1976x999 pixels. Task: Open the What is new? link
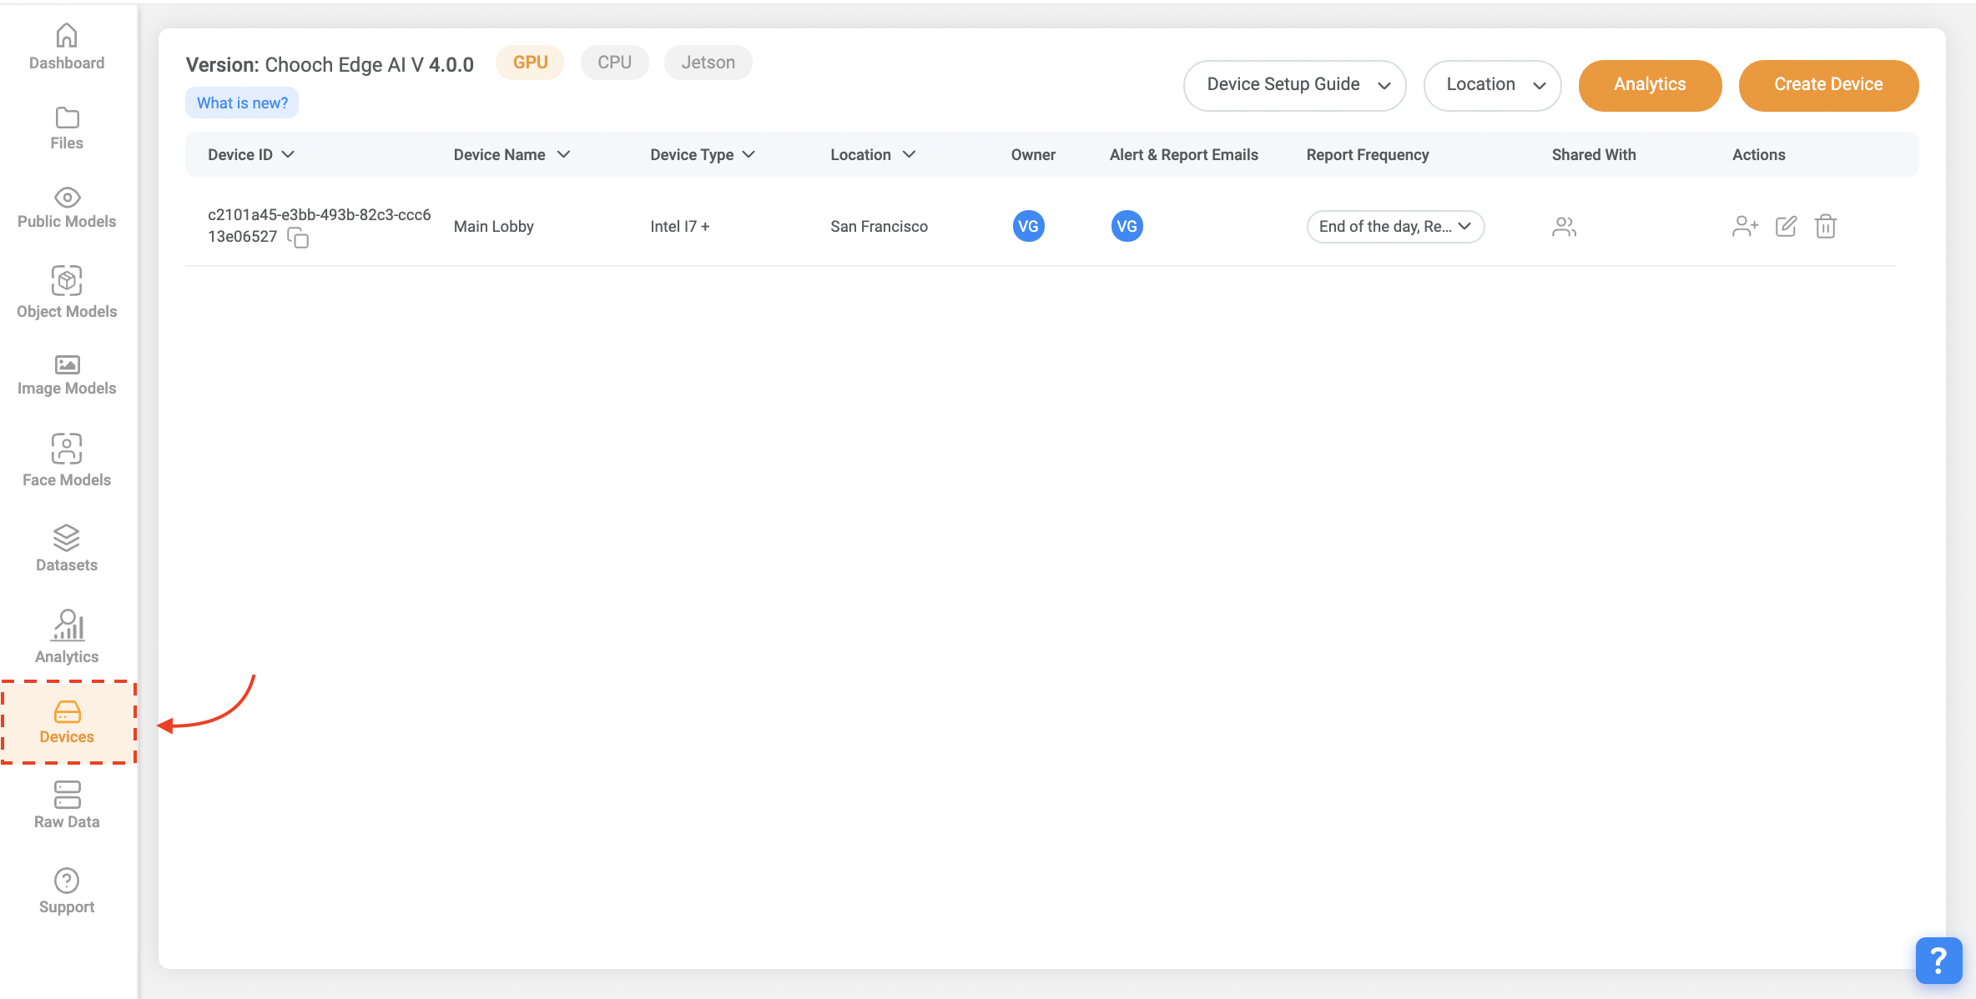click(x=242, y=103)
